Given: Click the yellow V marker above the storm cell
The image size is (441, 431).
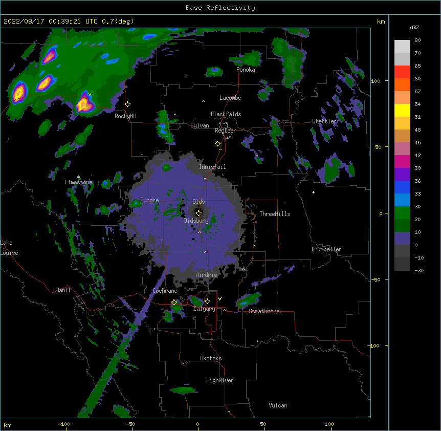Looking at the screenshot, I should 90,94.
